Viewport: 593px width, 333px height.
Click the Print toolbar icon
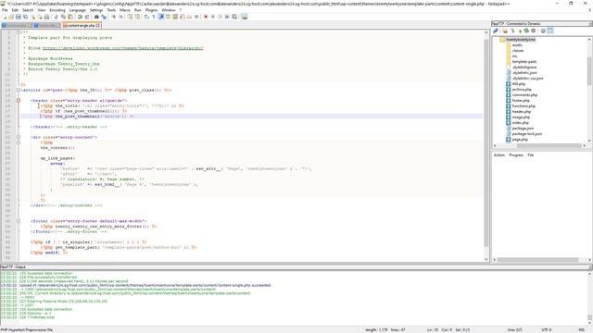[46, 17]
